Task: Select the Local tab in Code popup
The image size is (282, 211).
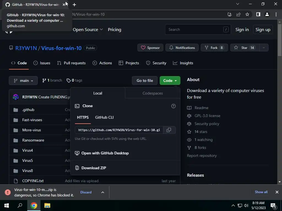Action: 98,93
